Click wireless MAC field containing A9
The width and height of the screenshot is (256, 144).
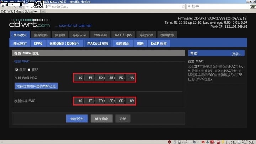tap(130, 101)
